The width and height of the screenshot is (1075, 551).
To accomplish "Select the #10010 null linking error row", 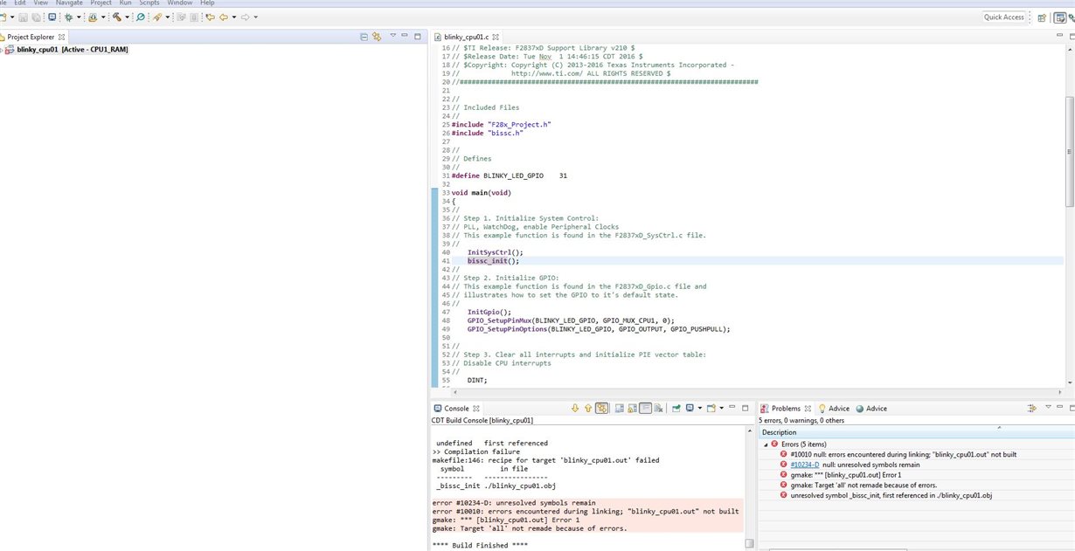I will pos(903,454).
